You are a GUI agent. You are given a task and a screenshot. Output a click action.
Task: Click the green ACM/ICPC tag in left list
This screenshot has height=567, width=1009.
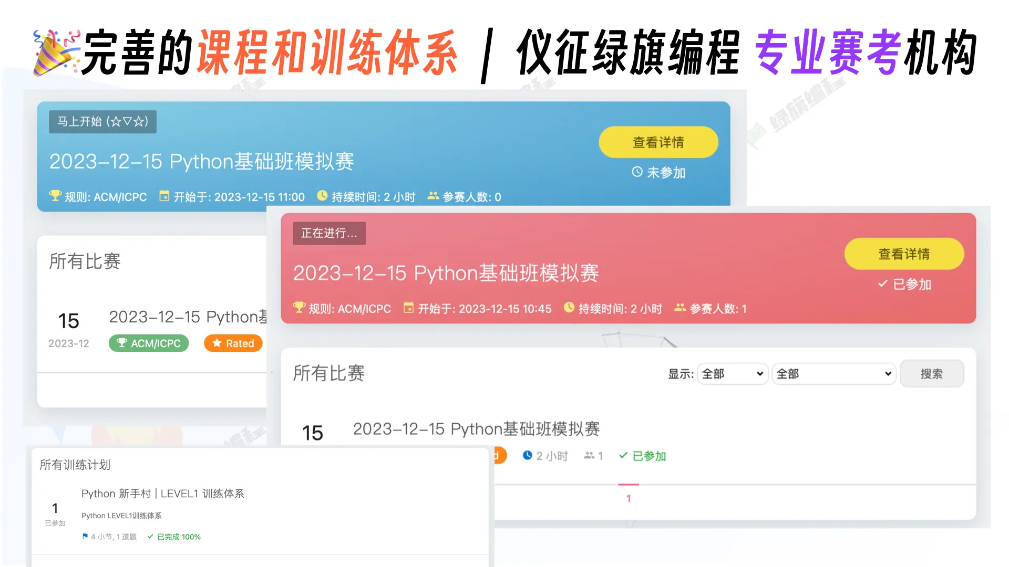tap(149, 343)
